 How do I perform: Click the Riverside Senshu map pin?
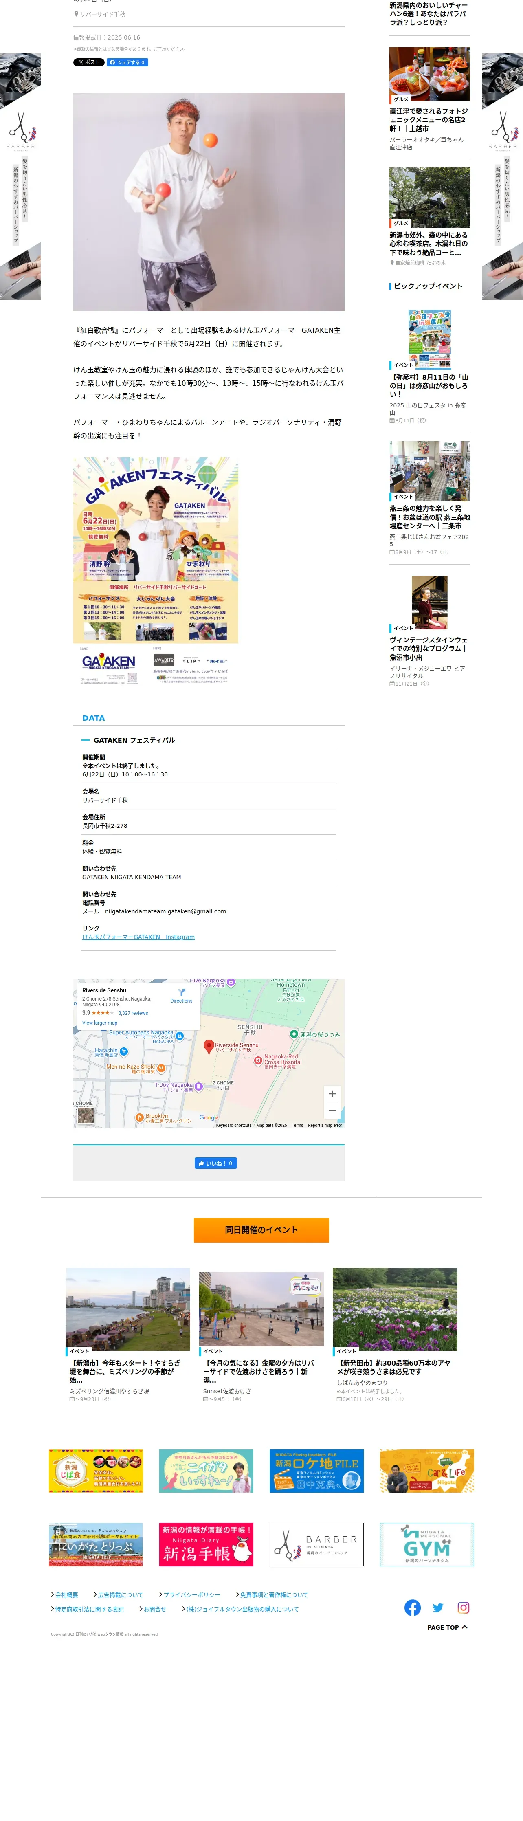pyautogui.click(x=209, y=1046)
